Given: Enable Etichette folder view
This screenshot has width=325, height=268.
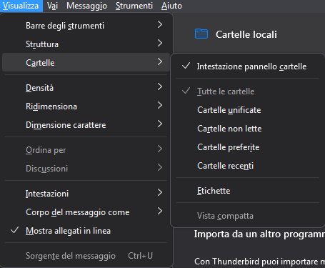Looking at the screenshot, I should (x=247, y=191).
